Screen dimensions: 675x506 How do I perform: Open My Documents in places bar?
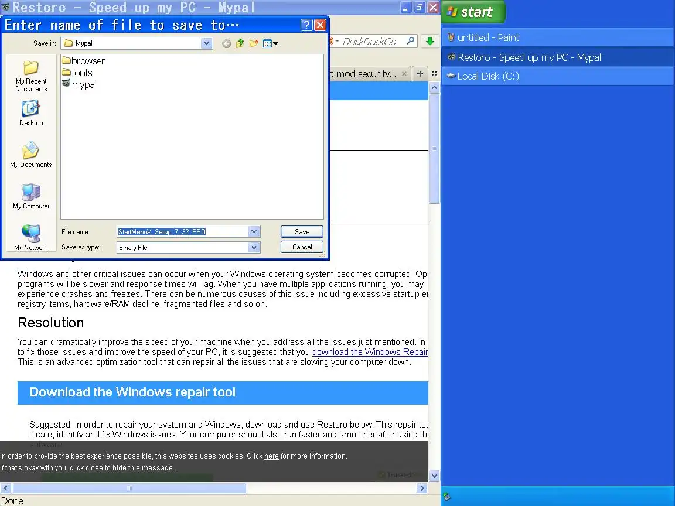click(31, 155)
